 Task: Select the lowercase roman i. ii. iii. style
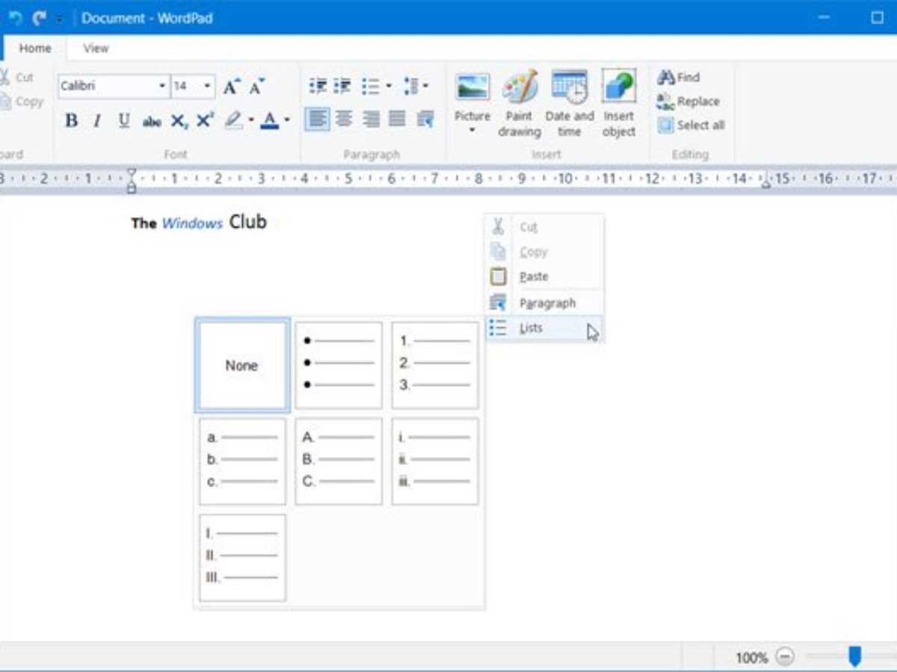coord(435,461)
